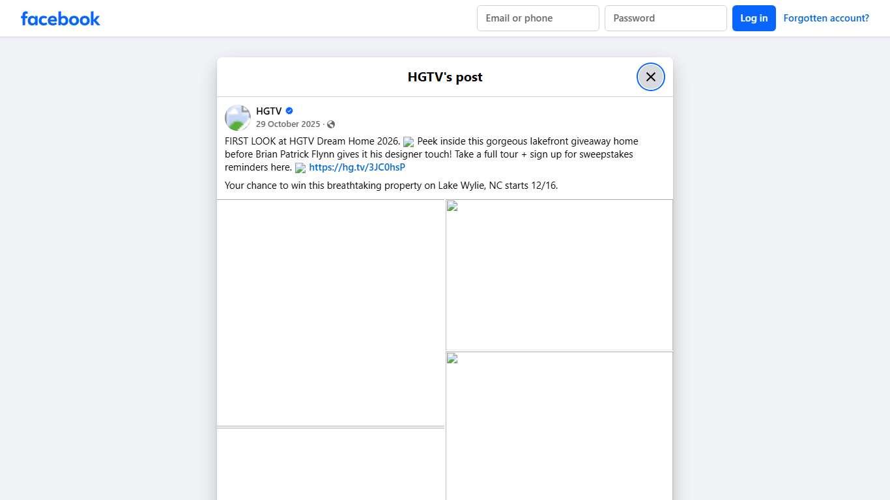Open the large top-left post photo
890x500 pixels.
(x=330, y=312)
